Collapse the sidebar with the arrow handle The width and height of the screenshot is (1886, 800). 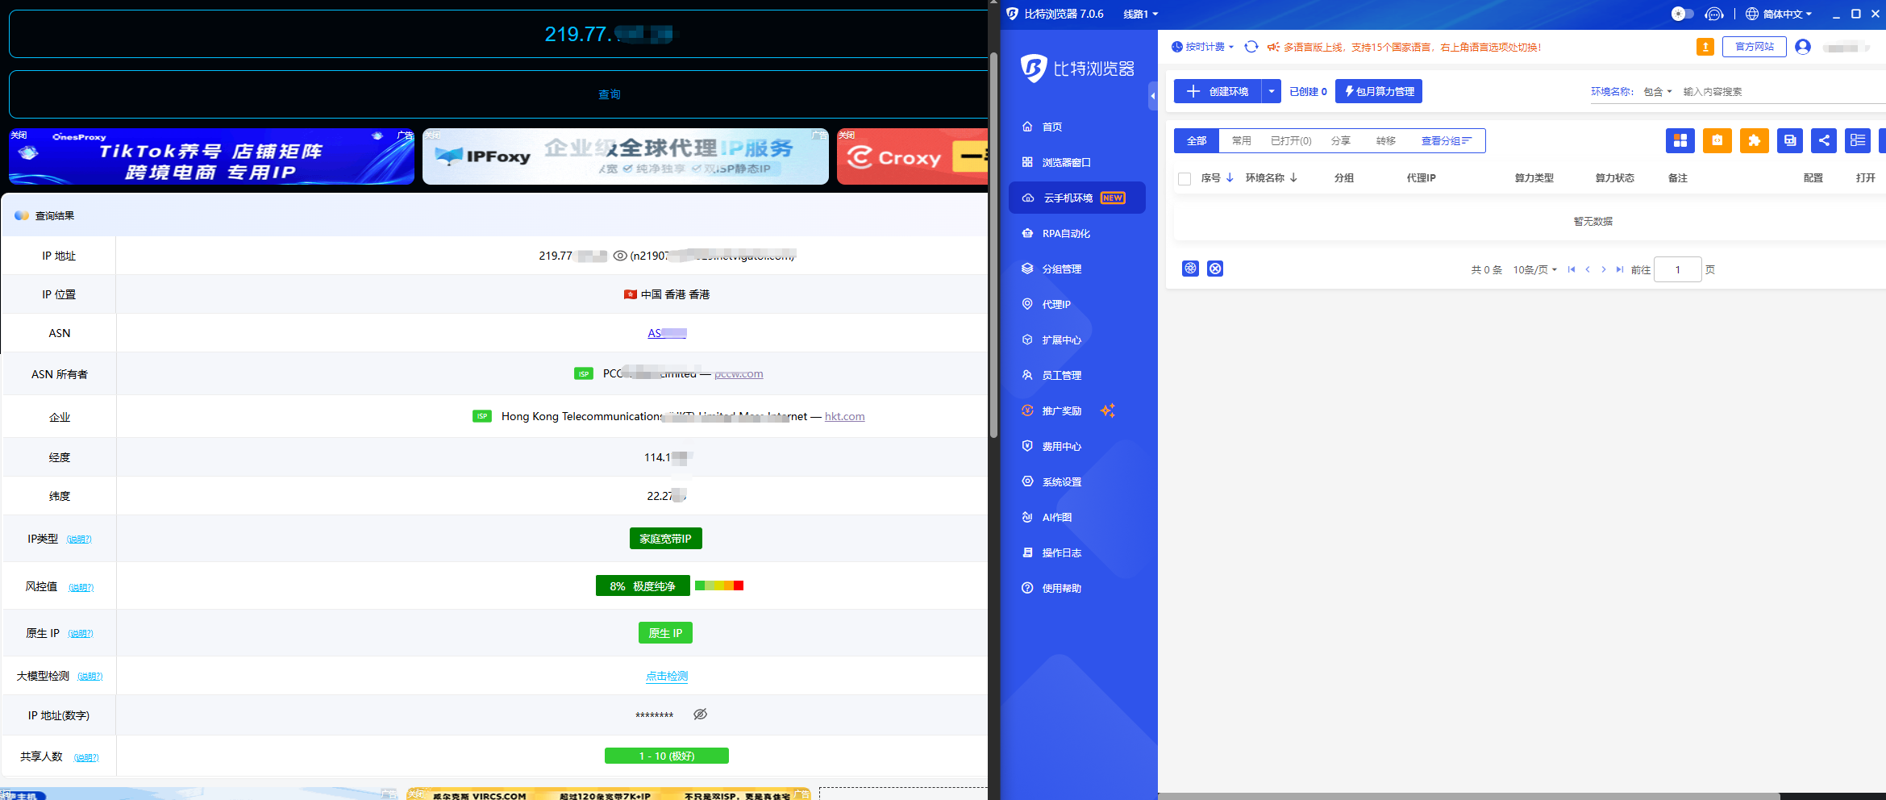tap(1152, 96)
